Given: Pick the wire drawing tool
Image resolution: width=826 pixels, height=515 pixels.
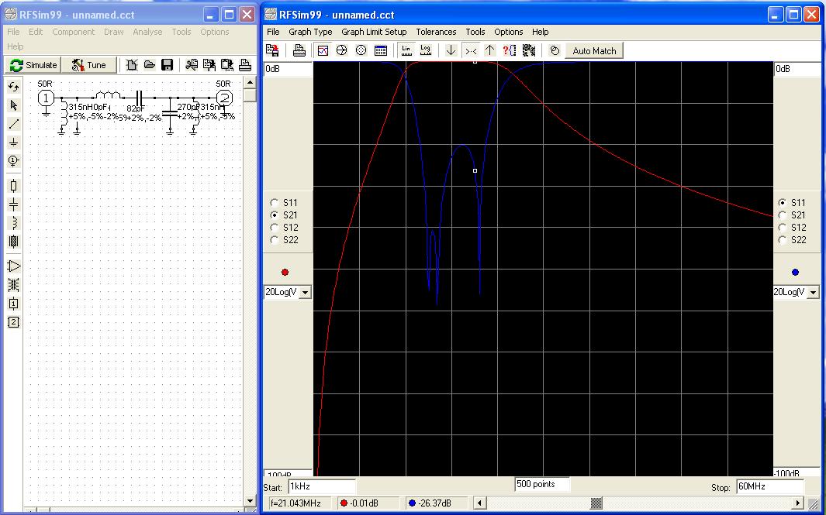Looking at the screenshot, I should click(14, 124).
